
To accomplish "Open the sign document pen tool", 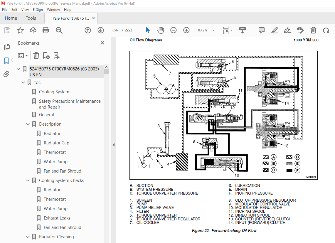I will [287, 30].
